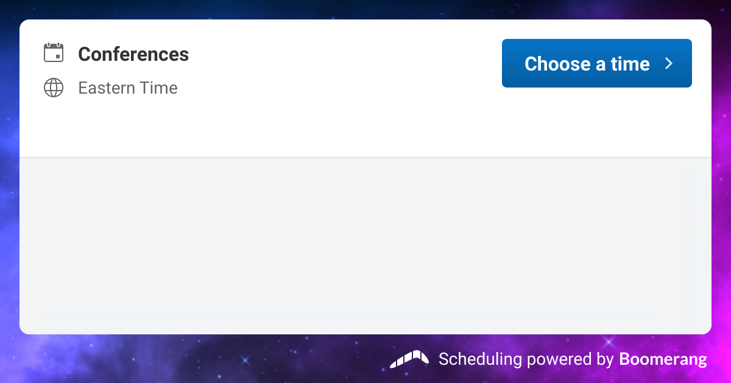Click the right chevron on Choose a time
The height and width of the screenshot is (383, 731).
[669, 64]
